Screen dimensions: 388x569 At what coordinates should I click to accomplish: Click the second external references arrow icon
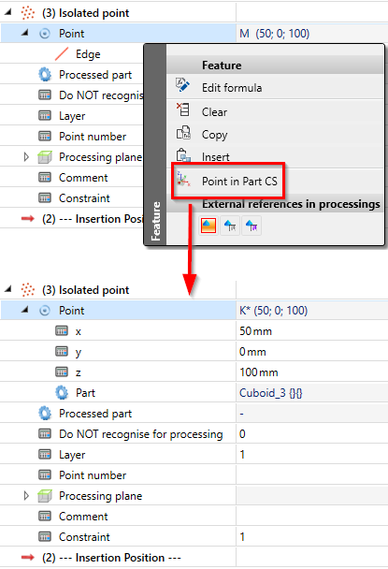pyautogui.click(x=230, y=226)
